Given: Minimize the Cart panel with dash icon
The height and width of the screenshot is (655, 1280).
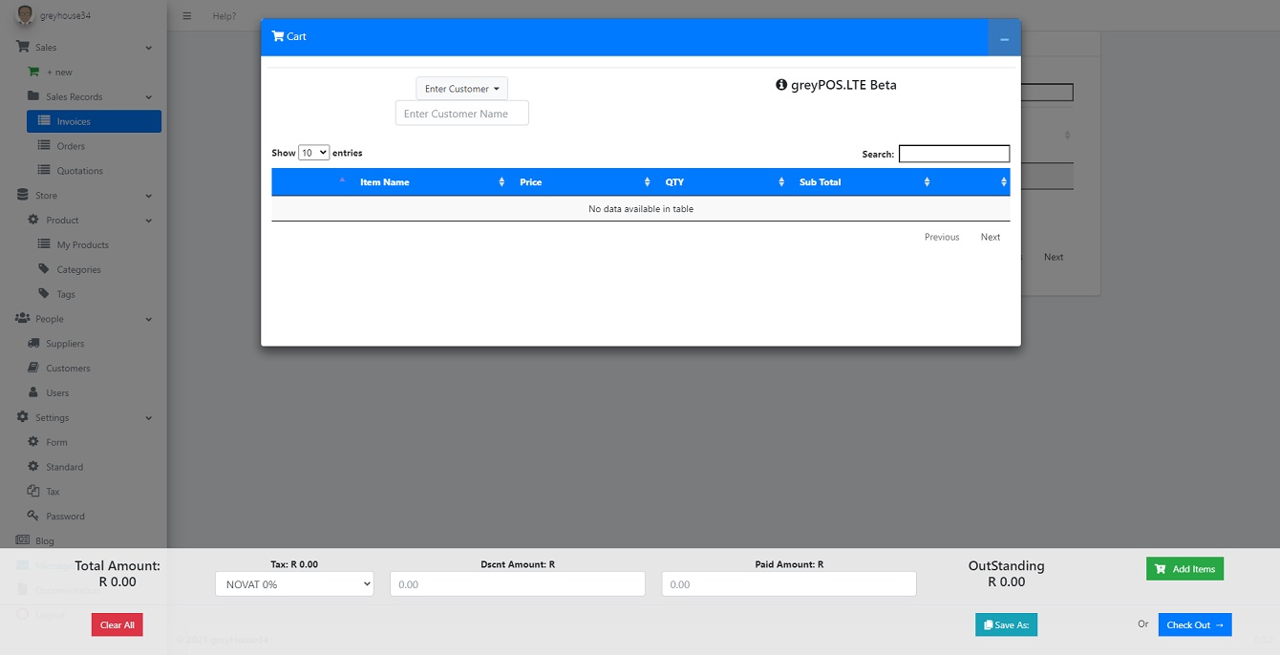Looking at the screenshot, I should [x=1004, y=38].
